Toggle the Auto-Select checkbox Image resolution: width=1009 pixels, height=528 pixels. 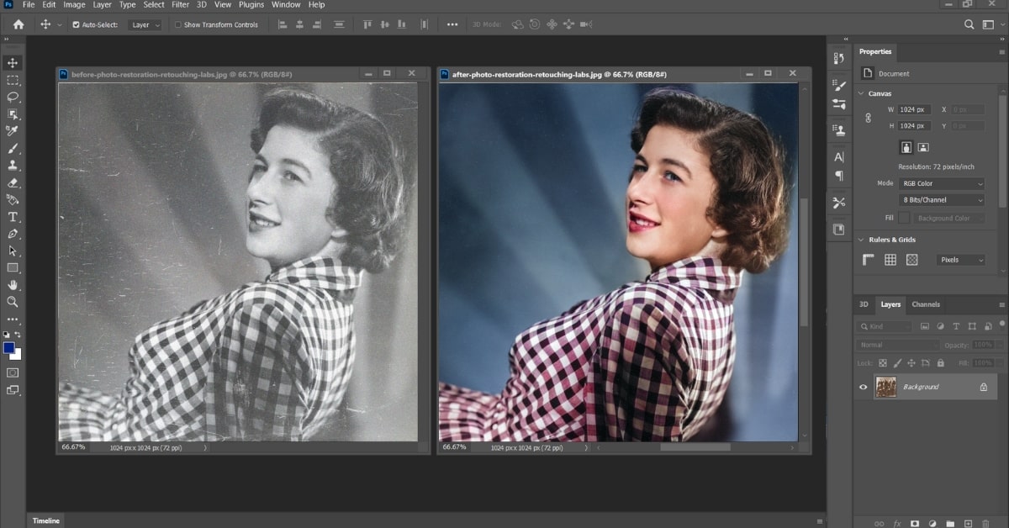77,24
